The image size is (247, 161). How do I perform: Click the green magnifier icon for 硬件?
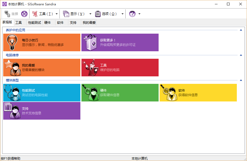click(91, 93)
